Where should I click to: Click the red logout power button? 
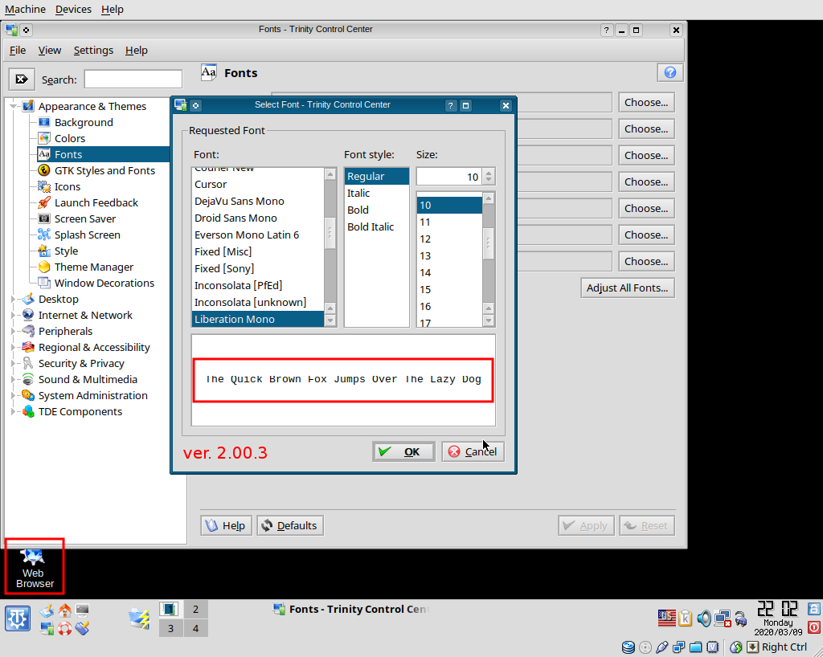[x=813, y=626]
